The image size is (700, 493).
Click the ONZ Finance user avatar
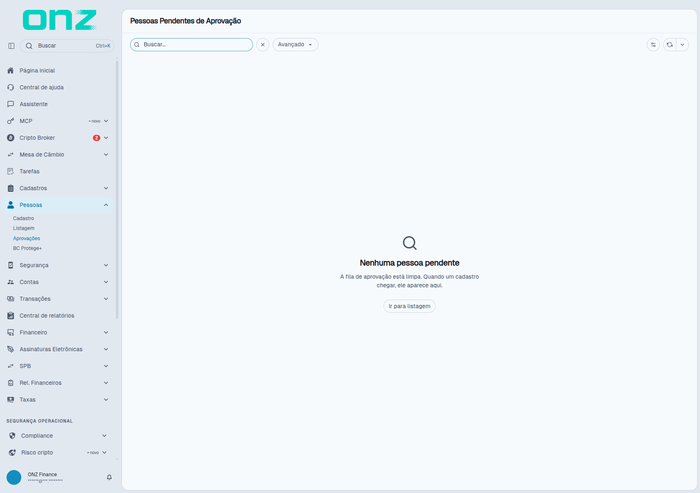(14, 477)
